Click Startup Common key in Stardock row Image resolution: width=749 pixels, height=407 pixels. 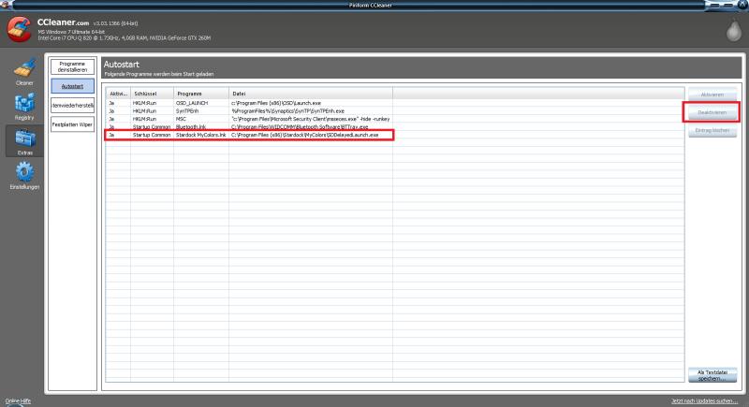coord(152,135)
